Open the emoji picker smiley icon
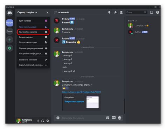Screen dimensions: 166x129 119,118
